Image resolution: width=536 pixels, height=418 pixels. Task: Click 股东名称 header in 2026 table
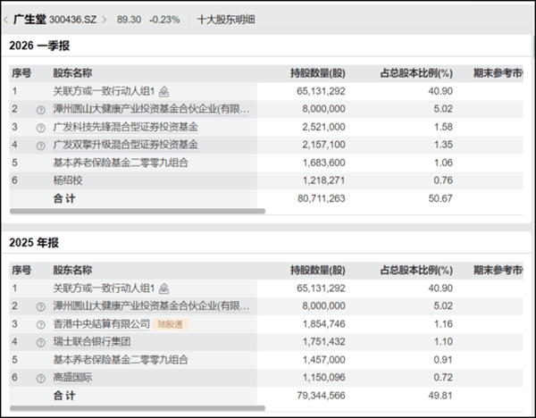point(72,73)
